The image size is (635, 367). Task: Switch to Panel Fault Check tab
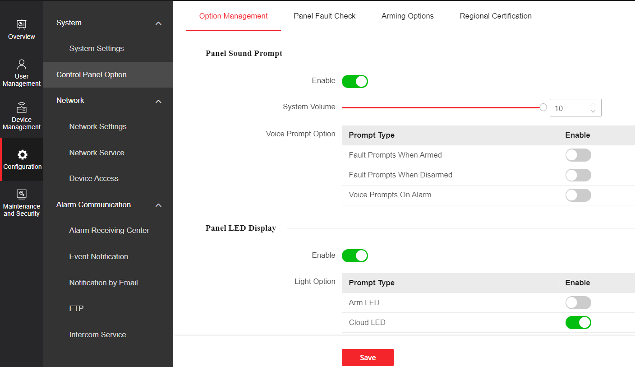[x=324, y=16]
